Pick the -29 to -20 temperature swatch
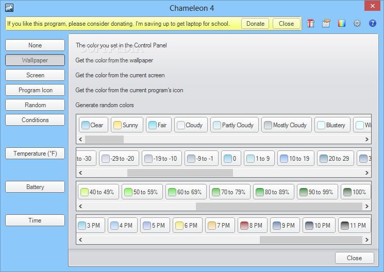Image resolution: width=384 pixels, height=272 pixels. [x=119, y=159]
